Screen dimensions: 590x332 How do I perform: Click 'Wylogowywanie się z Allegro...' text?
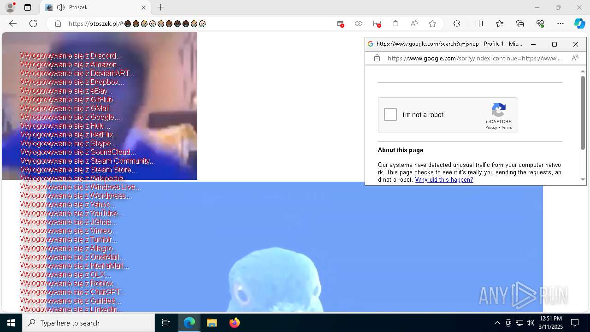(69, 248)
